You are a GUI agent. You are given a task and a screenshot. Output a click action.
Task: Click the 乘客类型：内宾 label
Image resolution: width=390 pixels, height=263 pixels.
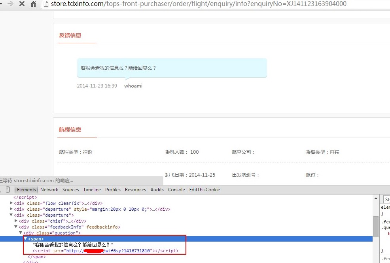point(323,152)
